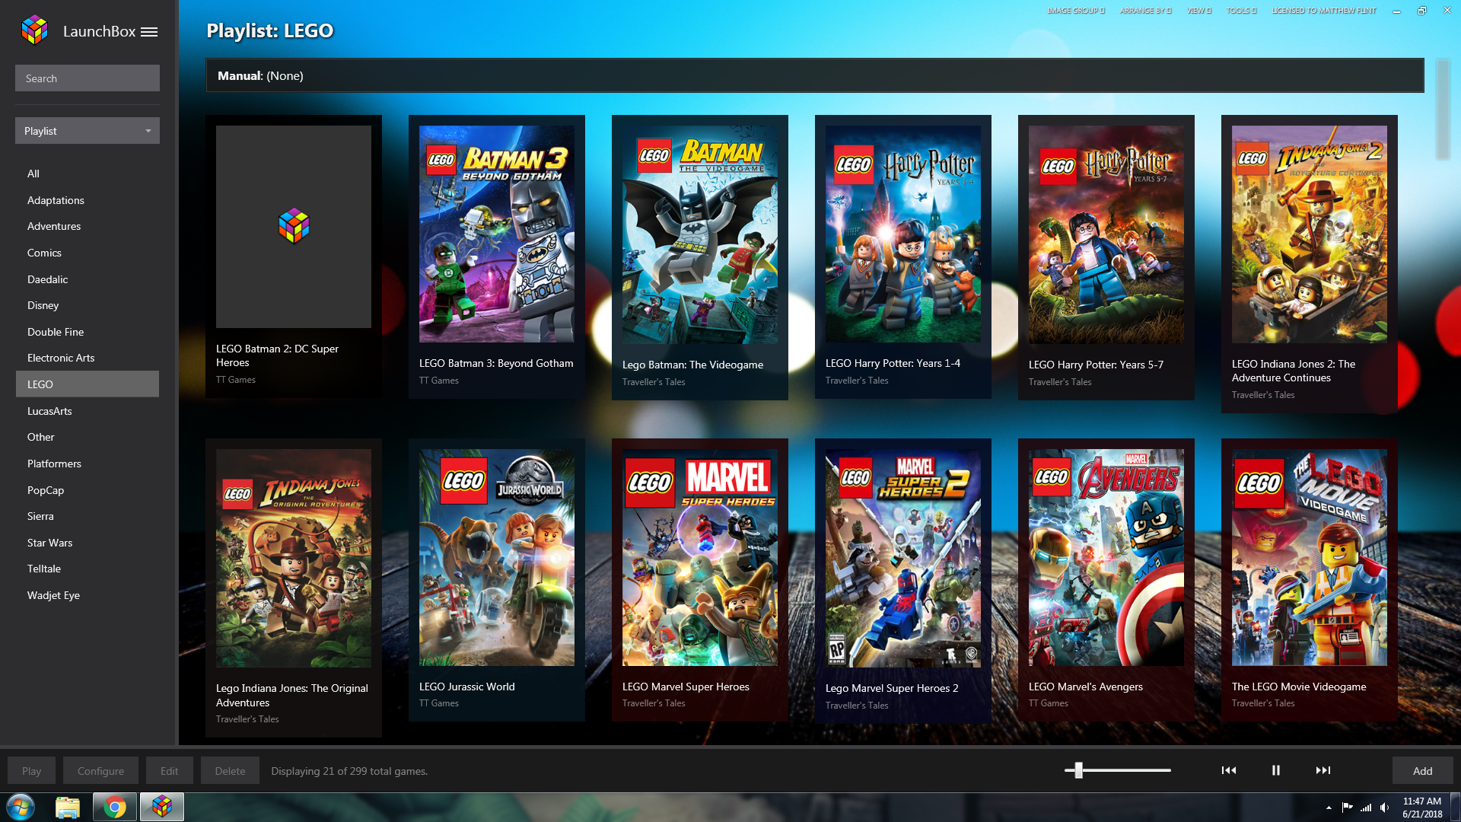
Task: Select the Telltale playlist
Action: (88, 569)
